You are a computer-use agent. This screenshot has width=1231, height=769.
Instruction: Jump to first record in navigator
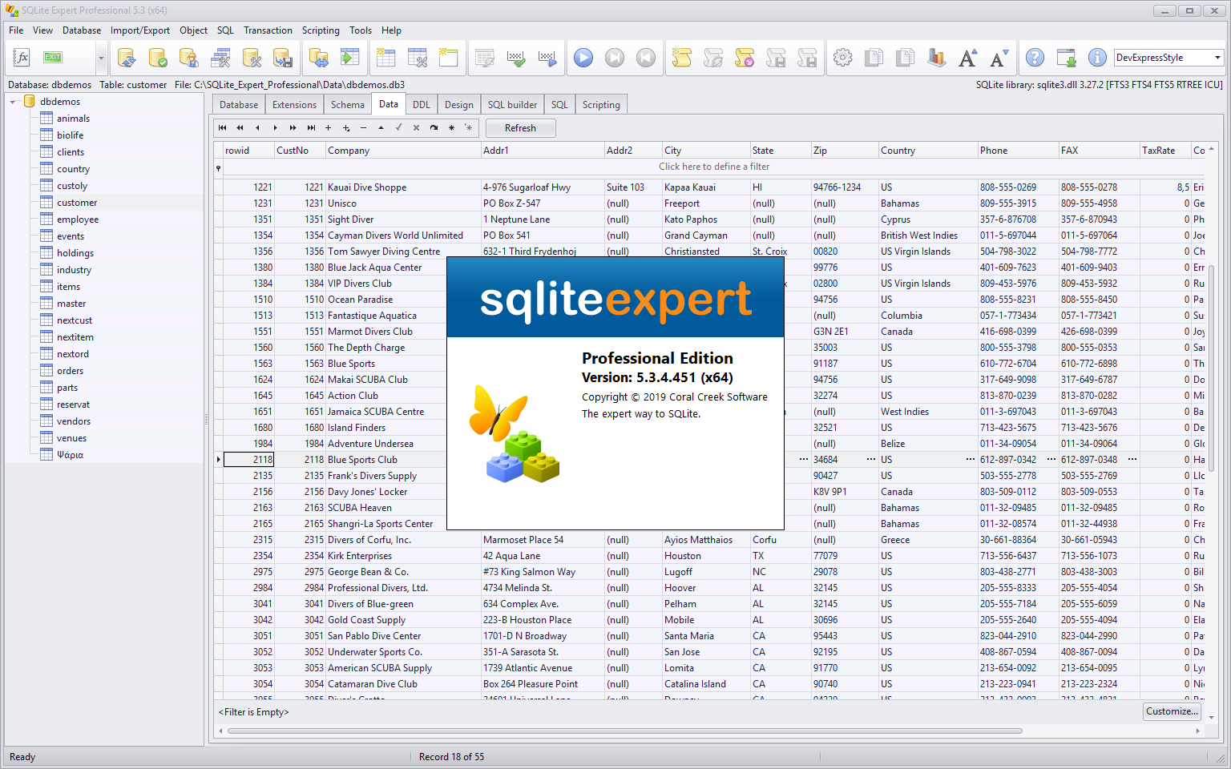tap(223, 128)
